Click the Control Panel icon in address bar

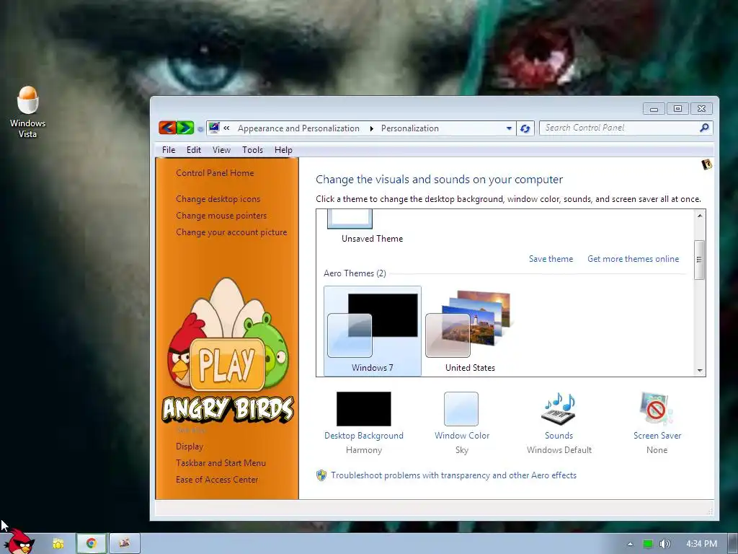(214, 128)
